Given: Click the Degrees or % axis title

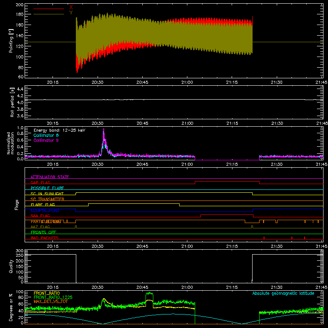Looking at the screenshot, I should (11, 307).
